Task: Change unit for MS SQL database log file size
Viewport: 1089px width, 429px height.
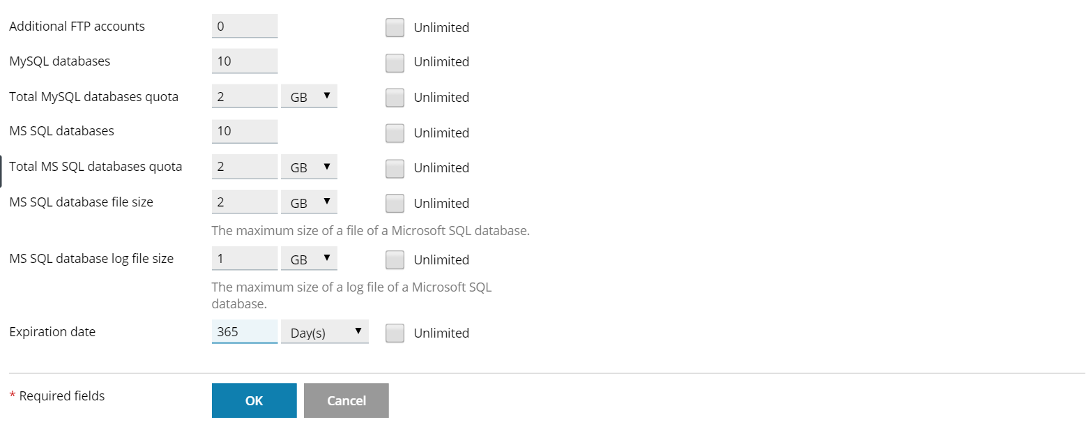Action: tap(309, 259)
